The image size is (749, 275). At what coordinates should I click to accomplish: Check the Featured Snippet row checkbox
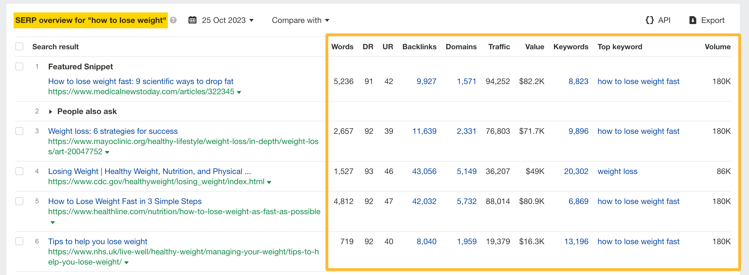[19, 66]
